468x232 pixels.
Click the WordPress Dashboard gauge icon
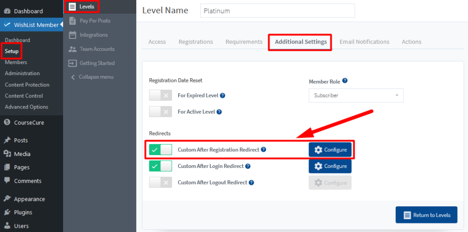[7, 11]
